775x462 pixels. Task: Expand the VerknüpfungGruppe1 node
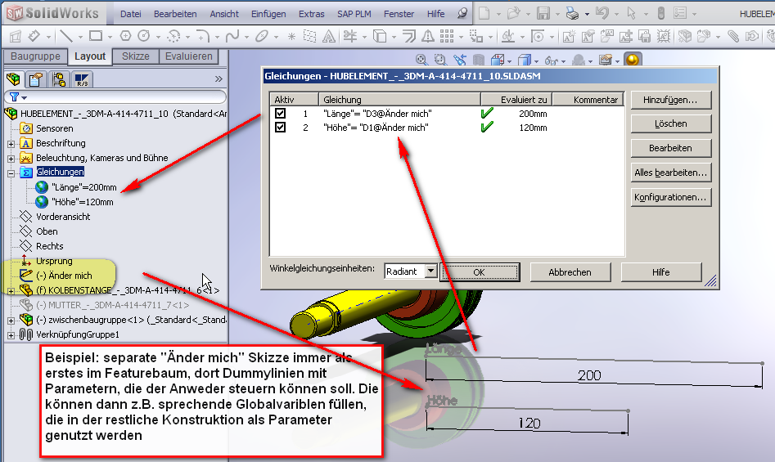click(11, 335)
